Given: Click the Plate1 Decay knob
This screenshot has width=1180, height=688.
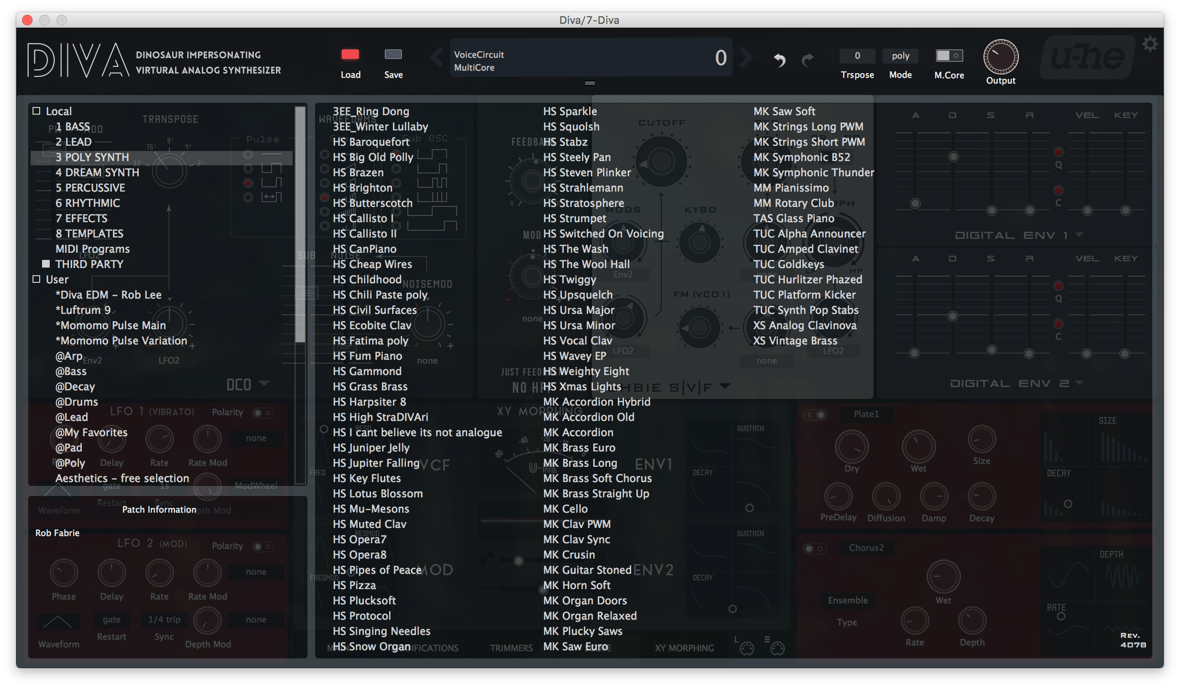Looking at the screenshot, I should pos(982,496).
